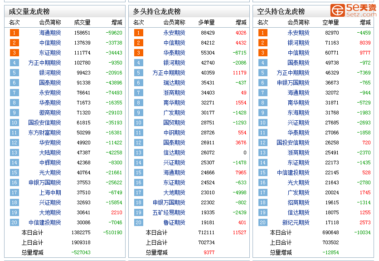Click the red change value 11179
The height and width of the screenshot is (261, 379).
click(239, 73)
